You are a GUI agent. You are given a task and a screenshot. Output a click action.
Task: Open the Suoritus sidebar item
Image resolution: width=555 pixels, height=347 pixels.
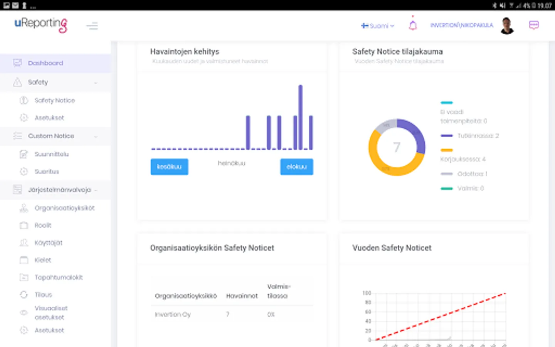[x=47, y=172]
